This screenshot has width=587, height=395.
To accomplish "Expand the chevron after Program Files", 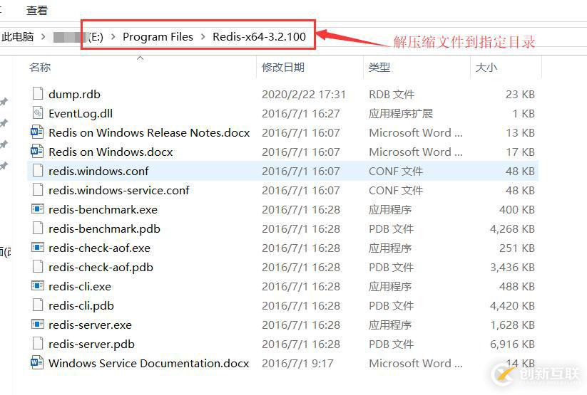I will pyautogui.click(x=203, y=36).
